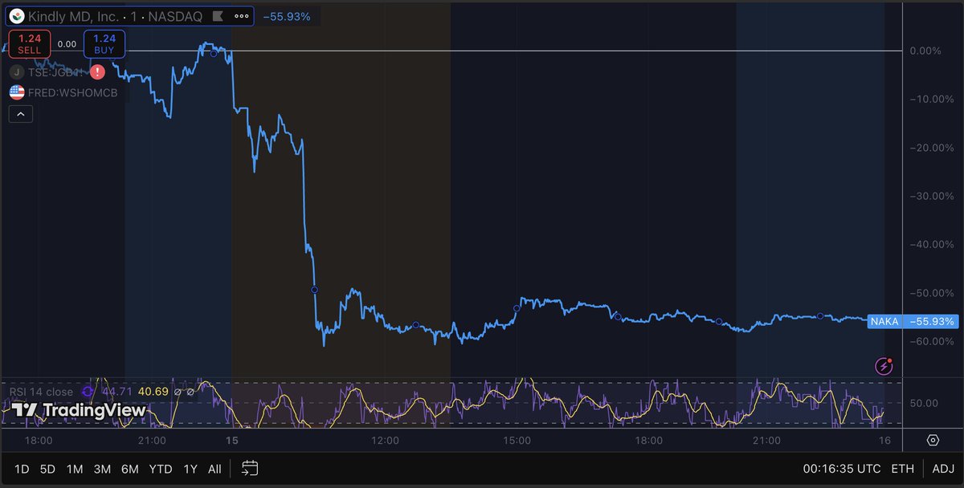Click the 1.24 BUY button

point(104,43)
